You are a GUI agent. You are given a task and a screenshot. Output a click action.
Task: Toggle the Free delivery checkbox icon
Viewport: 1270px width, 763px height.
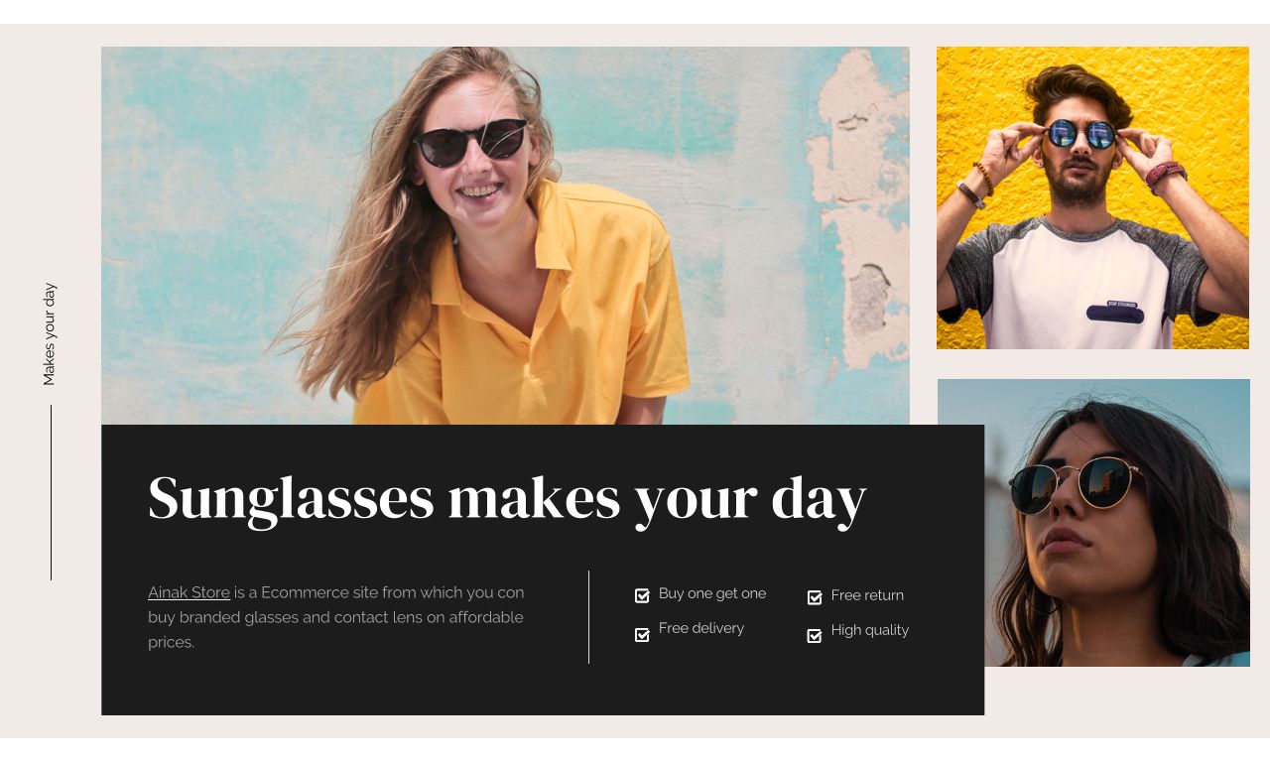click(x=642, y=634)
